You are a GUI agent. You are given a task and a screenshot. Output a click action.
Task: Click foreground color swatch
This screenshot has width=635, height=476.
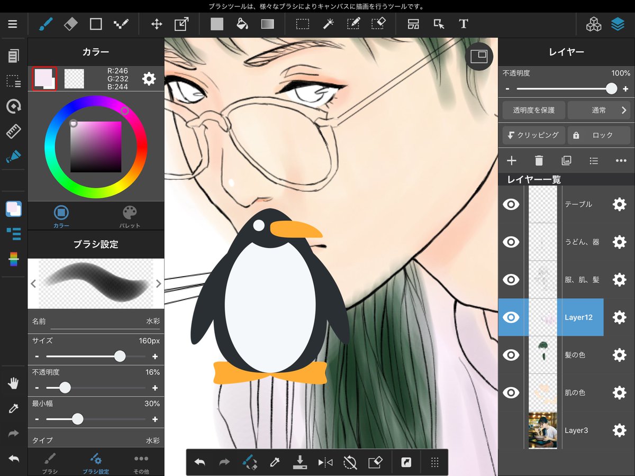[44, 79]
